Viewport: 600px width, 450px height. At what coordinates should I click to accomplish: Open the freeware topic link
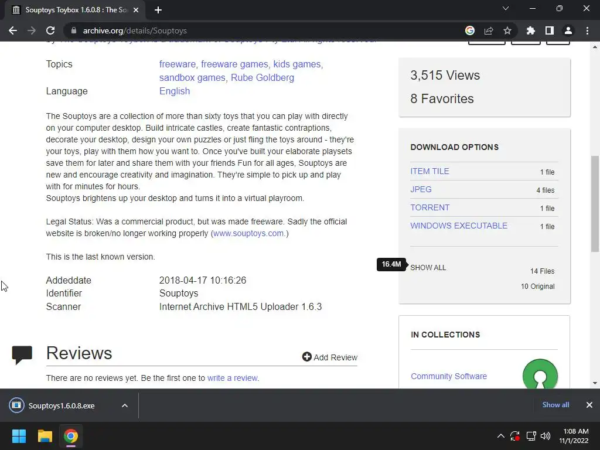point(177,64)
